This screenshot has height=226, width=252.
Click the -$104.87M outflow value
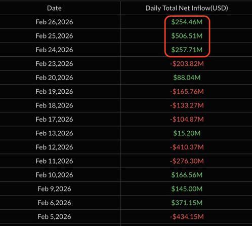pos(187,119)
